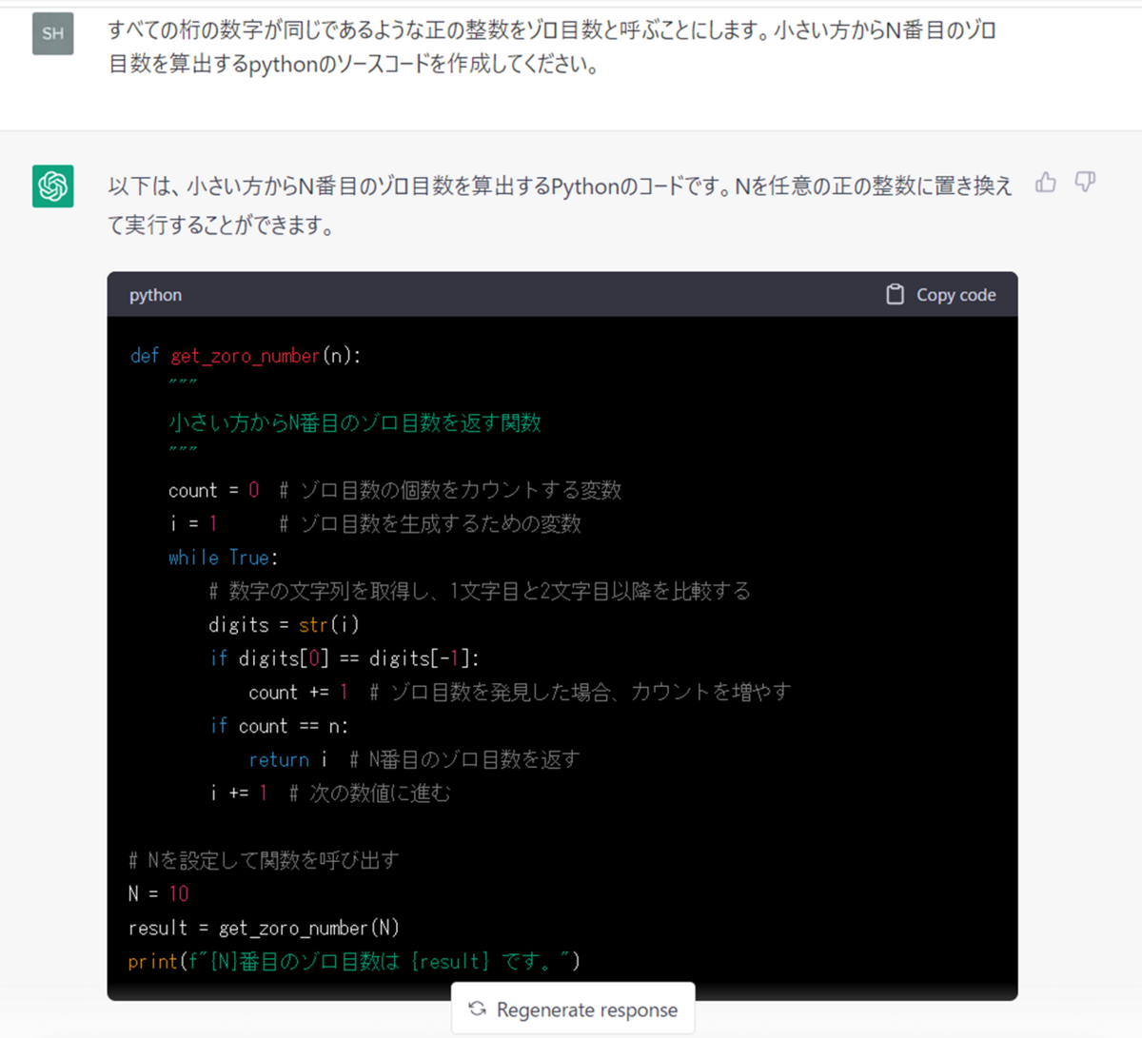Select the line N = 10 in the code
Viewport: 1142px width, 1038px height.
159,893
